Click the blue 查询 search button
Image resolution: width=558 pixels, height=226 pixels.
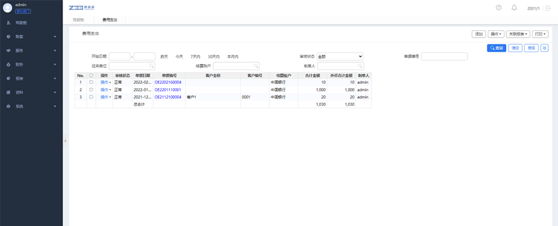pyautogui.click(x=496, y=47)
